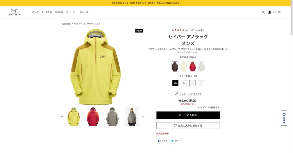Open the ウィメンズ menu

point(47,12)
